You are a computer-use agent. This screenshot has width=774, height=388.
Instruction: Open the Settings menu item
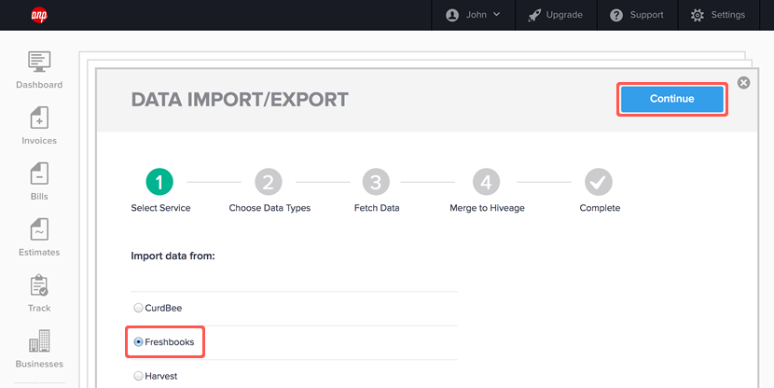[718, 15]
